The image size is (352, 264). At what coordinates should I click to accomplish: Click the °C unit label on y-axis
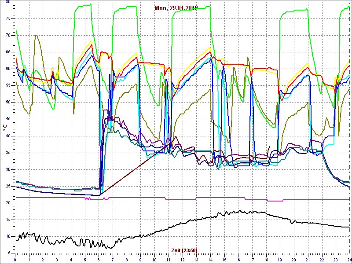point(5,127)
